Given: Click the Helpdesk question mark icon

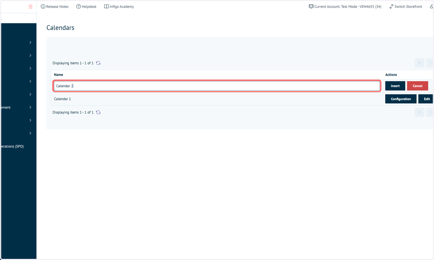Looking at the screenshot, I should click(x=78, y=7).
